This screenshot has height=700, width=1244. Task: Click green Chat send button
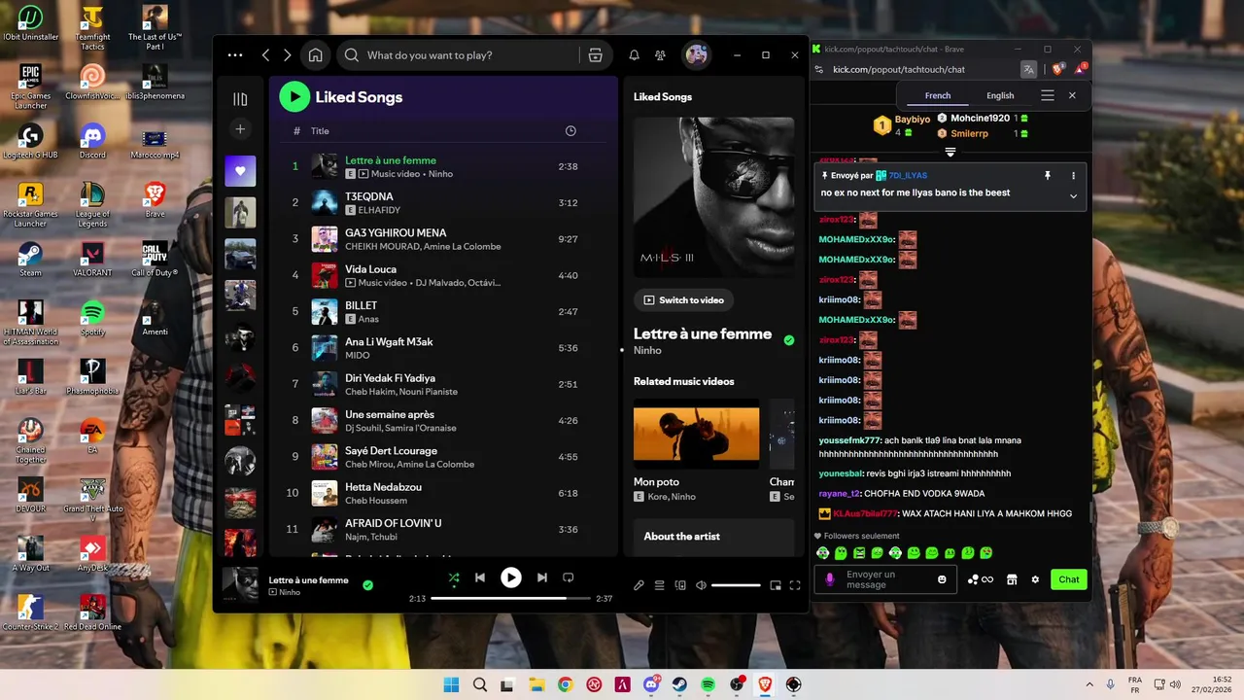(1069, 579)
